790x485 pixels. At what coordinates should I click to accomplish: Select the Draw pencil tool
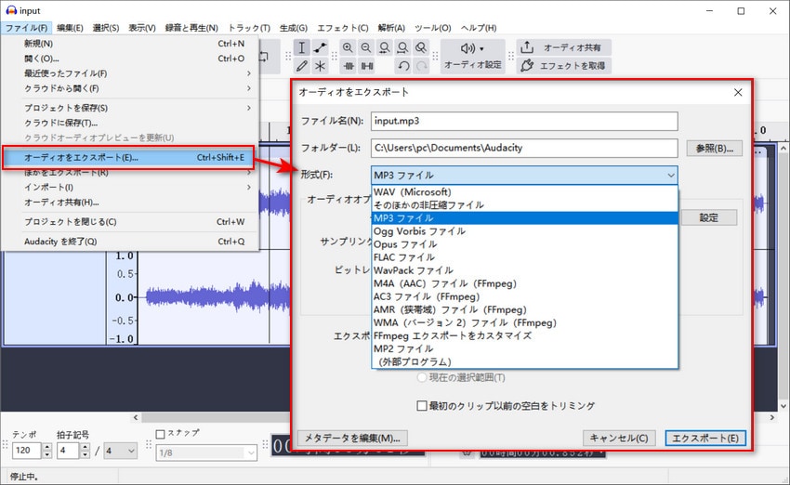coord(301,65)
